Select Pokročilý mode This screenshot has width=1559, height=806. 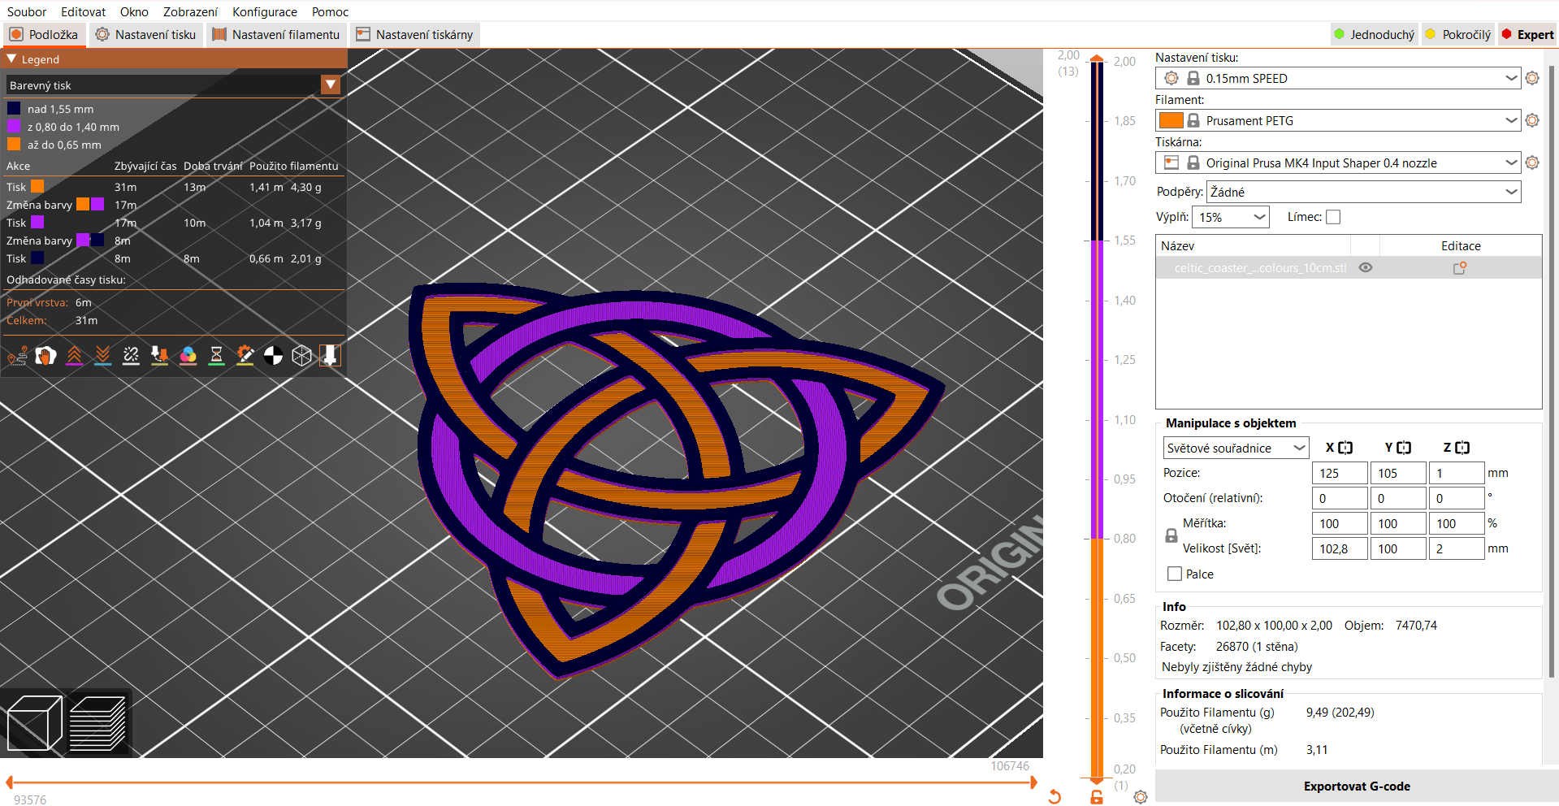1458,34
